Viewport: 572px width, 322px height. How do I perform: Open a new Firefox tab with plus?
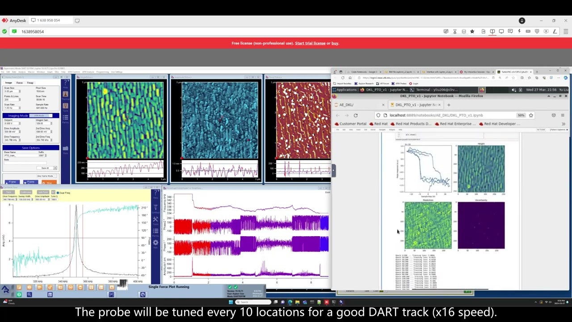click(x=449, y=105)
